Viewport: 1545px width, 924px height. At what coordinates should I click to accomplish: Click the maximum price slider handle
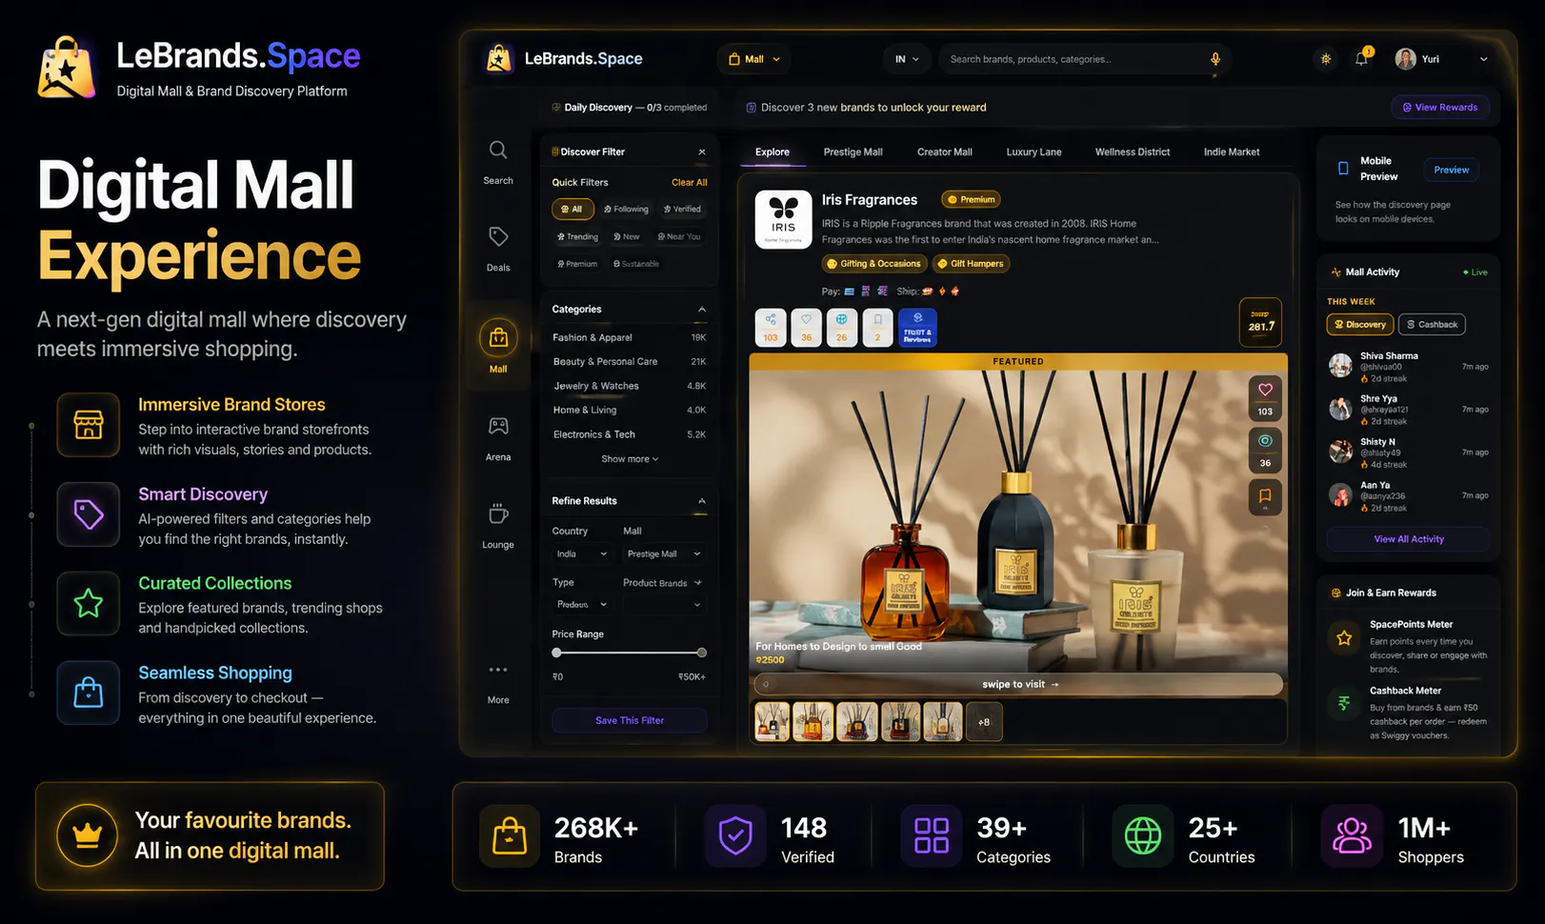tap(702, 653)
